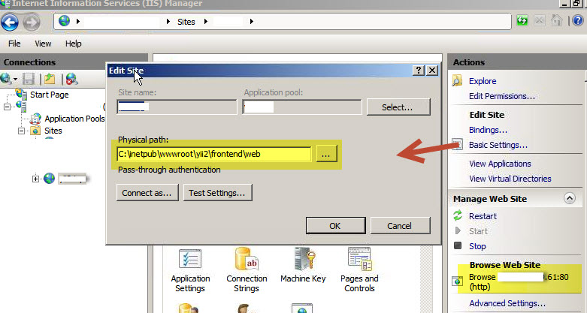Click the Connect as... button
The image size is (587, 313).
click(x=147, y=193)
